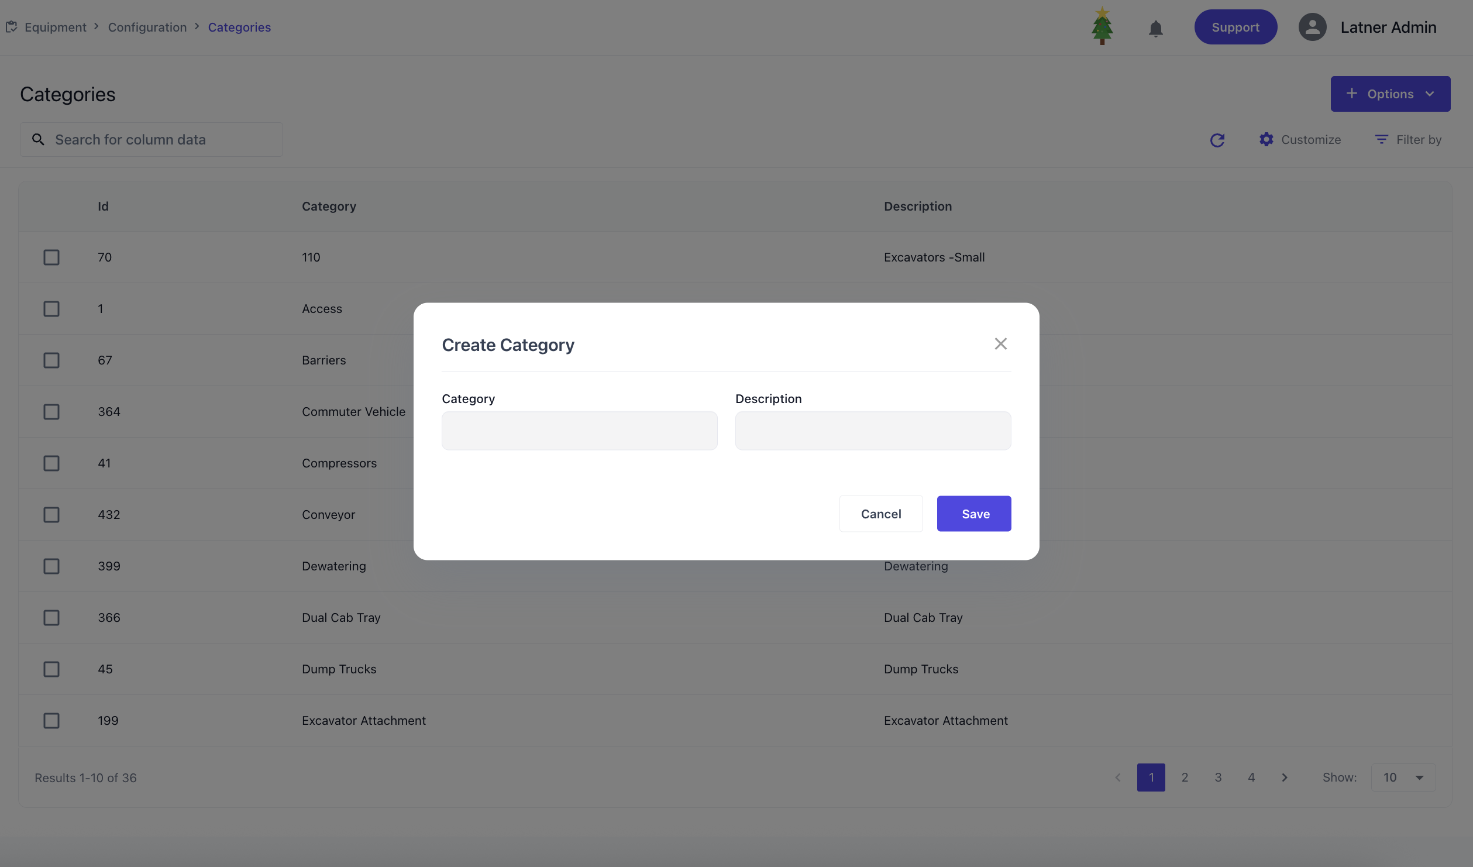This screenshot has height=867, width=1473.
Task: Tick the Dual Cab Tray checkbox
Action: (51, 618)
